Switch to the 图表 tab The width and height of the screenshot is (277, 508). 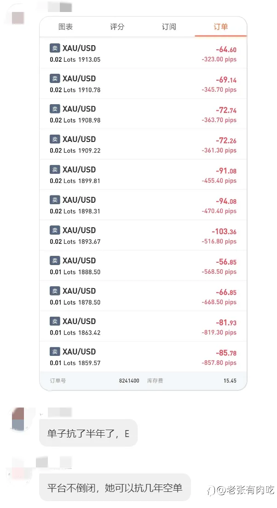pyautogui.click(x=66, y=27)
